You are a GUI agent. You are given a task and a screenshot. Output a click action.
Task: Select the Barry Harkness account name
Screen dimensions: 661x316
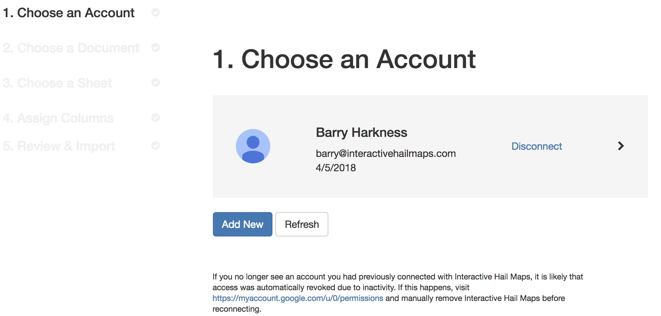click(361, 133)
